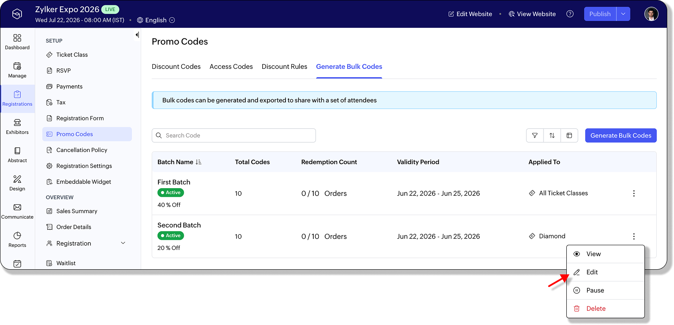Open RSVP settings
The width and height of the screenshot is (674, 325).
click(x=87, y=70)
